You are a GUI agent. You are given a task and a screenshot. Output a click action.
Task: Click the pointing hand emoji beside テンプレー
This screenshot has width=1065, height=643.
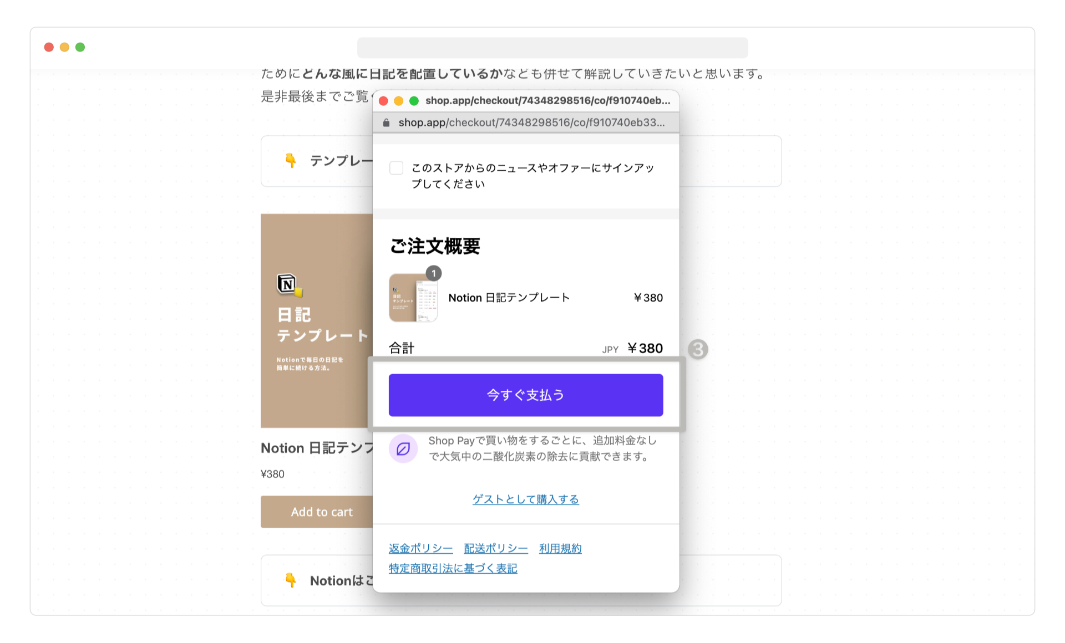291,161
